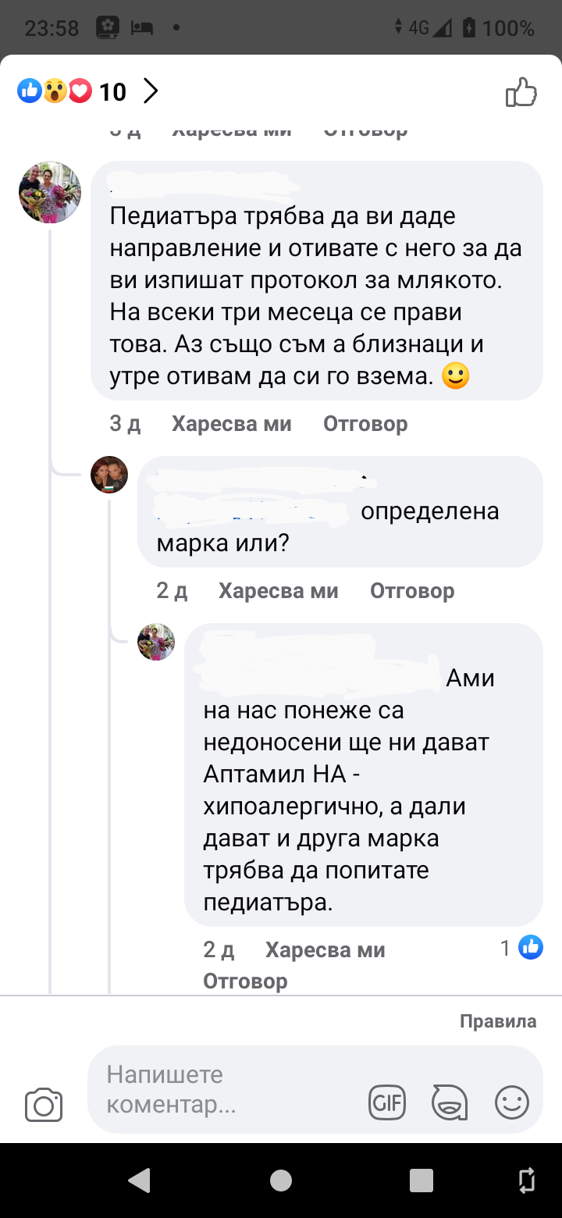Screen dimensions: 562x1218
Task: Open the emoji picker
Action: (512, 1103)
